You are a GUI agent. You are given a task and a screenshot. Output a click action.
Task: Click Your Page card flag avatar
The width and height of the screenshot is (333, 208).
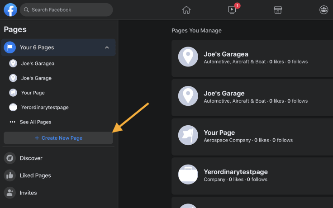[x=188, y=135]
